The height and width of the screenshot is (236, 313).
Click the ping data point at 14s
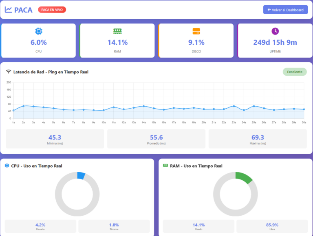[x=143, y=106]
